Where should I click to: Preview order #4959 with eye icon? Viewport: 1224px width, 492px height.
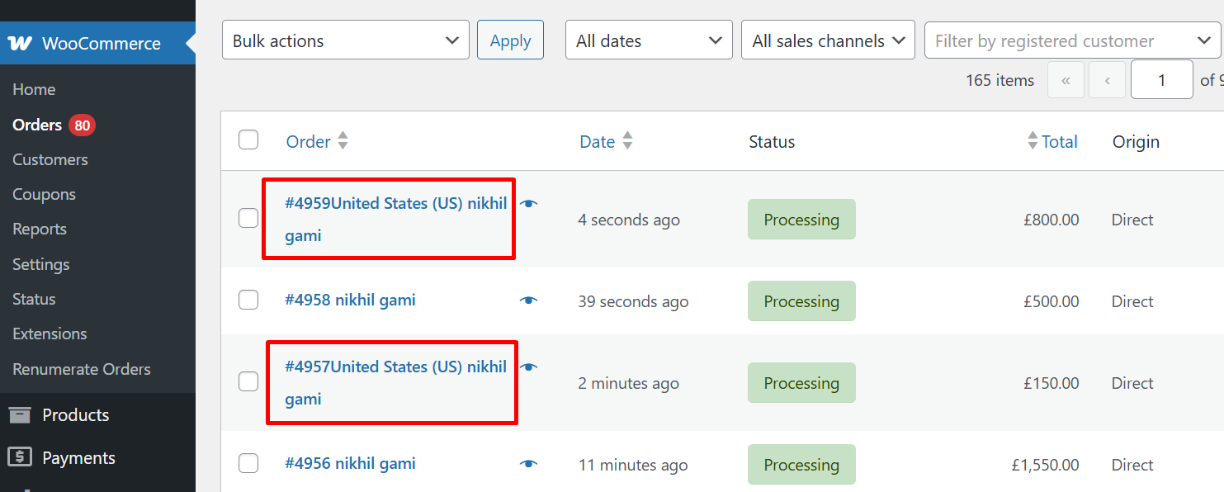529,204
